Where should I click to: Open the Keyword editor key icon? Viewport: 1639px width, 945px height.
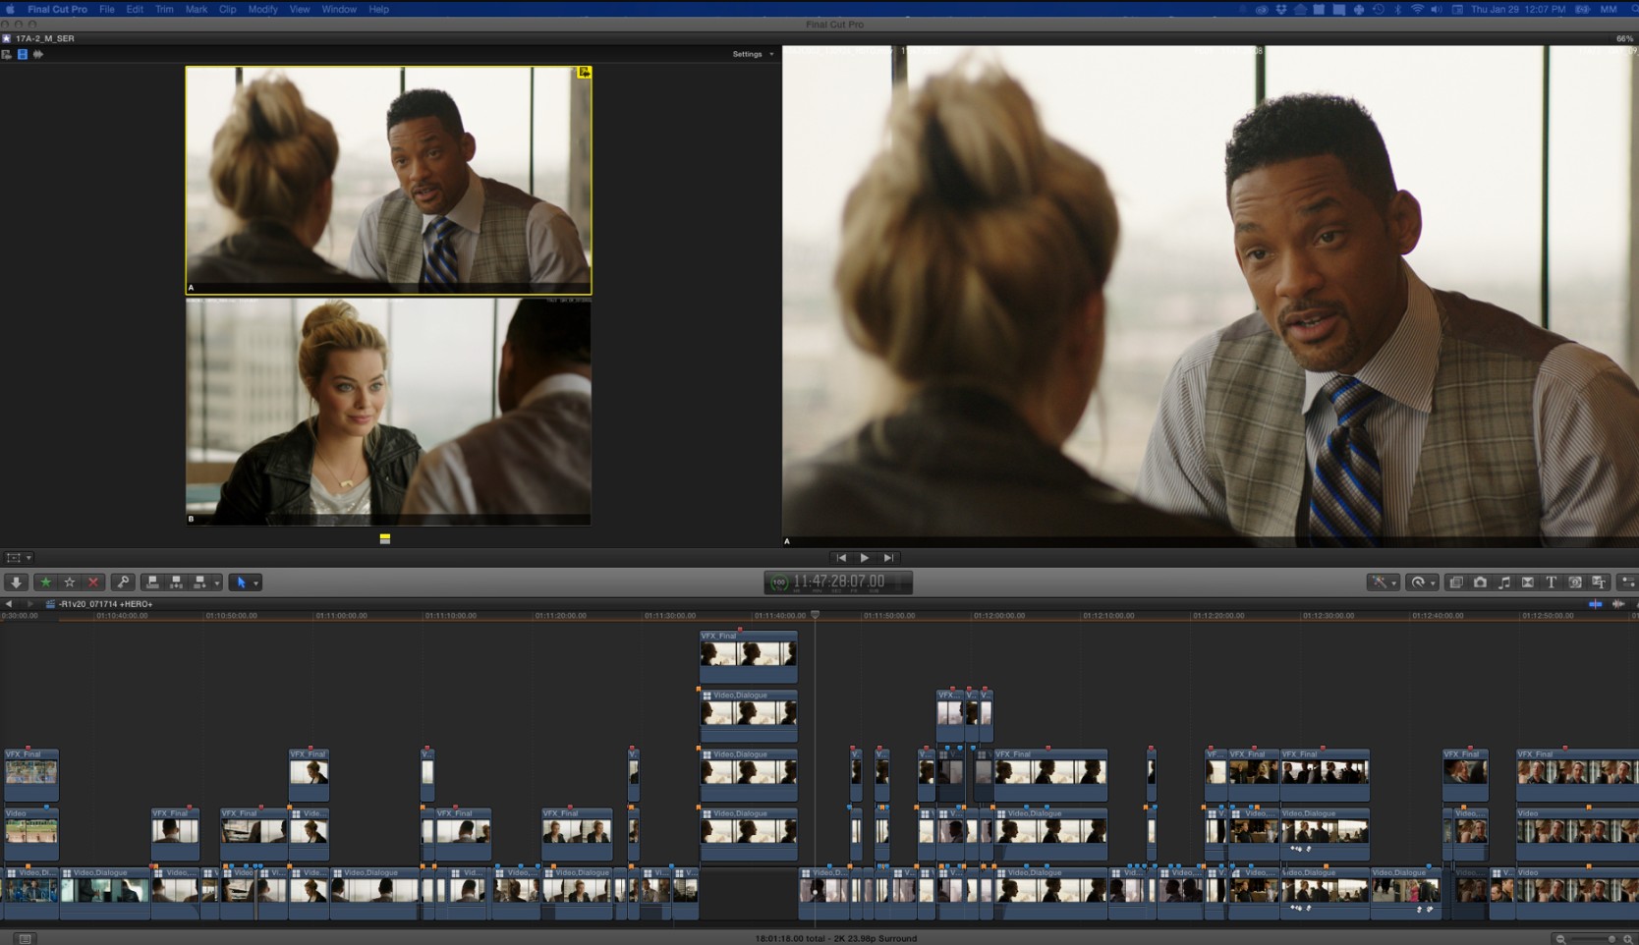tap(123, 583)
